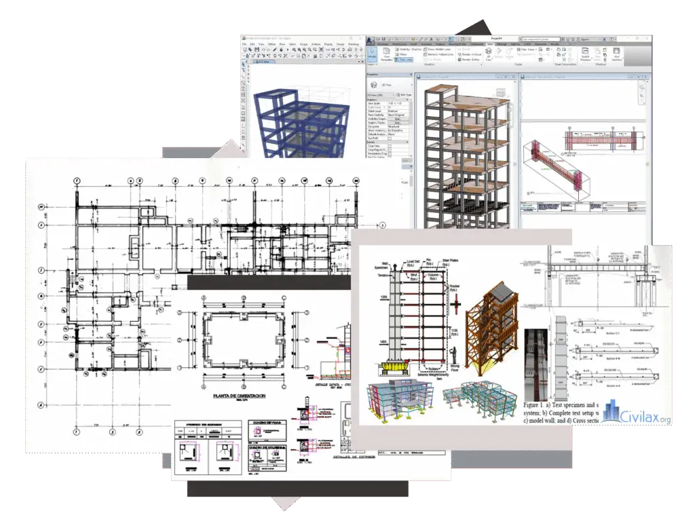This screenshot has height=528, width=695.
Task: Open the File menu in ETABS
Action: 244,44
